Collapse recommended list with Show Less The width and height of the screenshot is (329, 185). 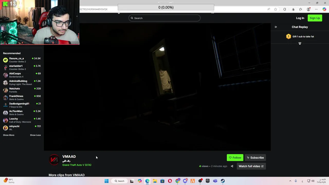pos(35,135)
